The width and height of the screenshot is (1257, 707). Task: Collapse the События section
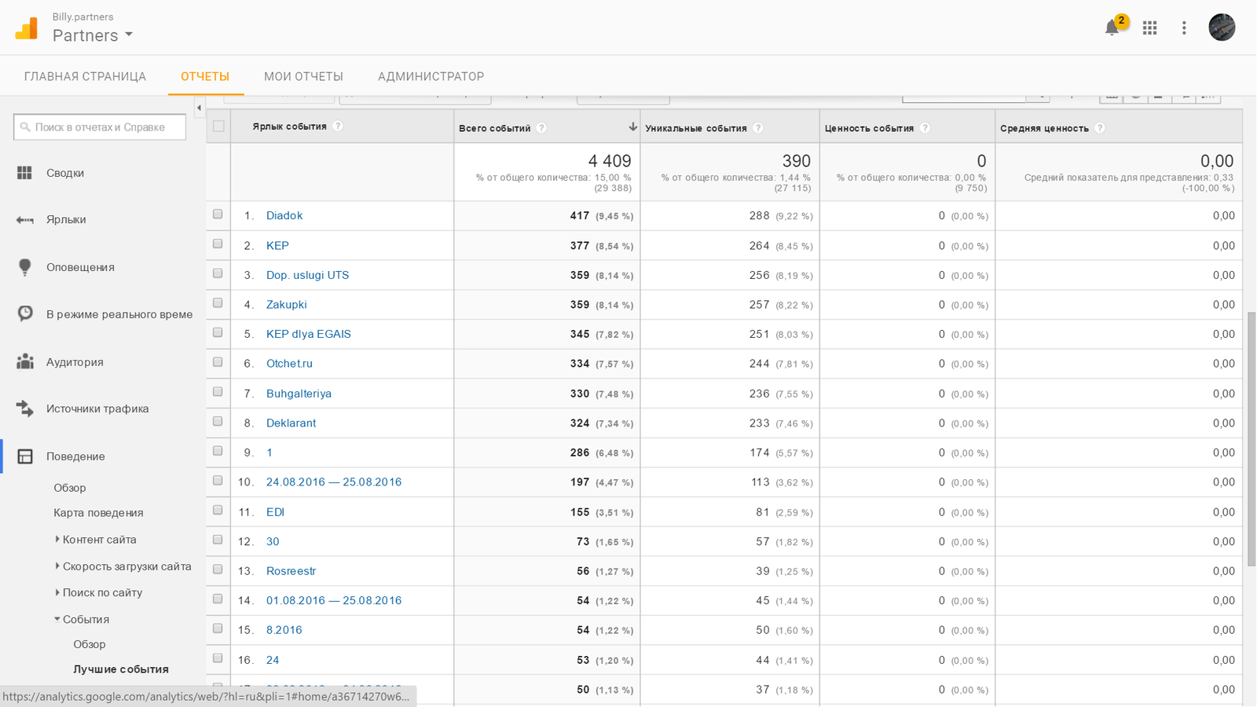coord(57,620)
